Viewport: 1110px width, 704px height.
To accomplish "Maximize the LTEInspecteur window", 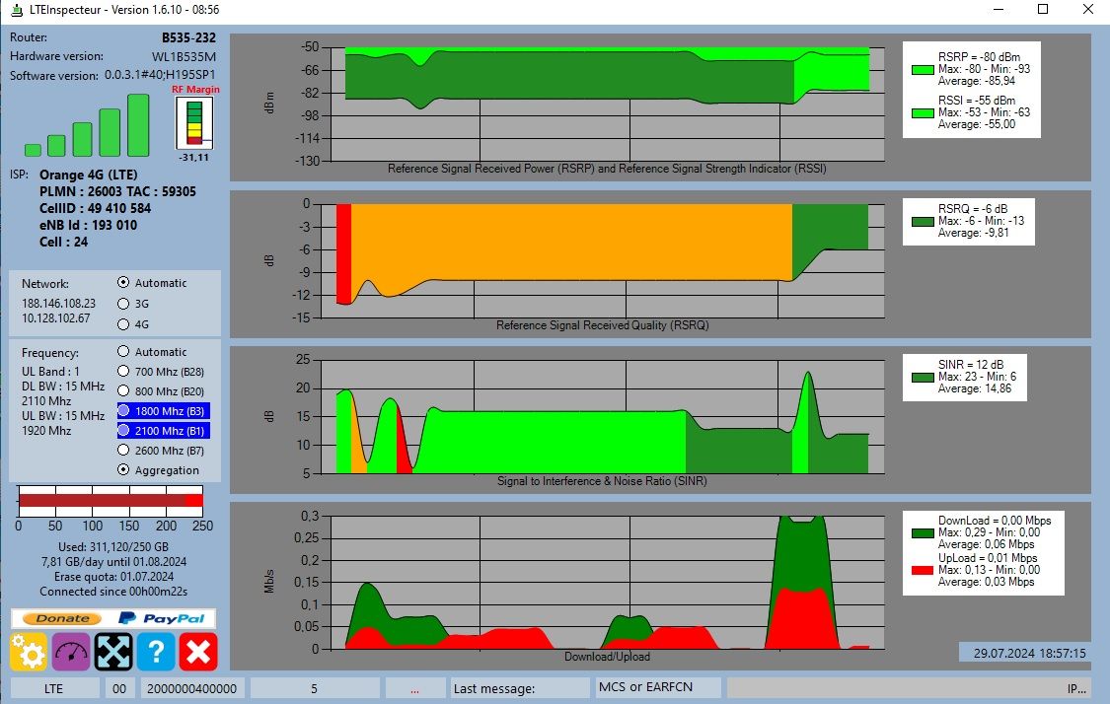I will (x=1043, y=9).
